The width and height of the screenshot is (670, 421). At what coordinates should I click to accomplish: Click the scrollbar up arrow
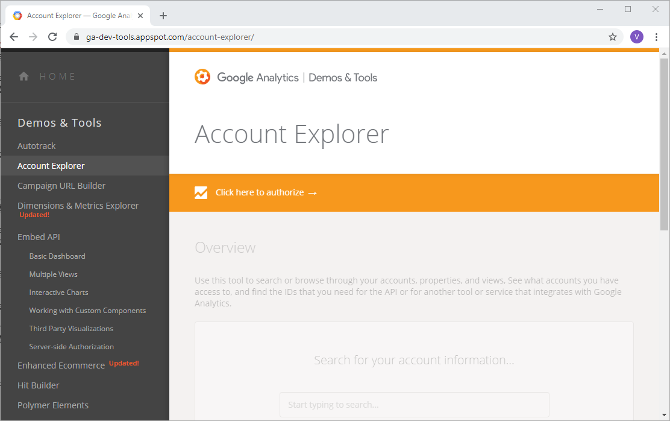pyautogui.click(x=664, y=54)
